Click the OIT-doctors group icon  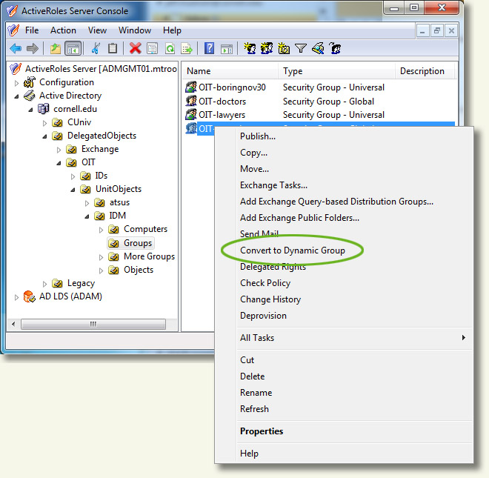pos(191,101)
